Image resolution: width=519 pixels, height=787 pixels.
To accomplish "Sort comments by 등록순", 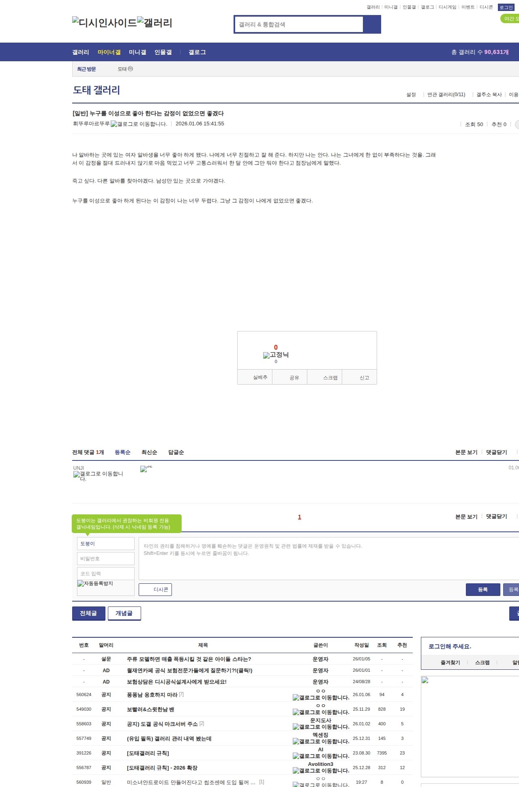I will tap(122, 452).
